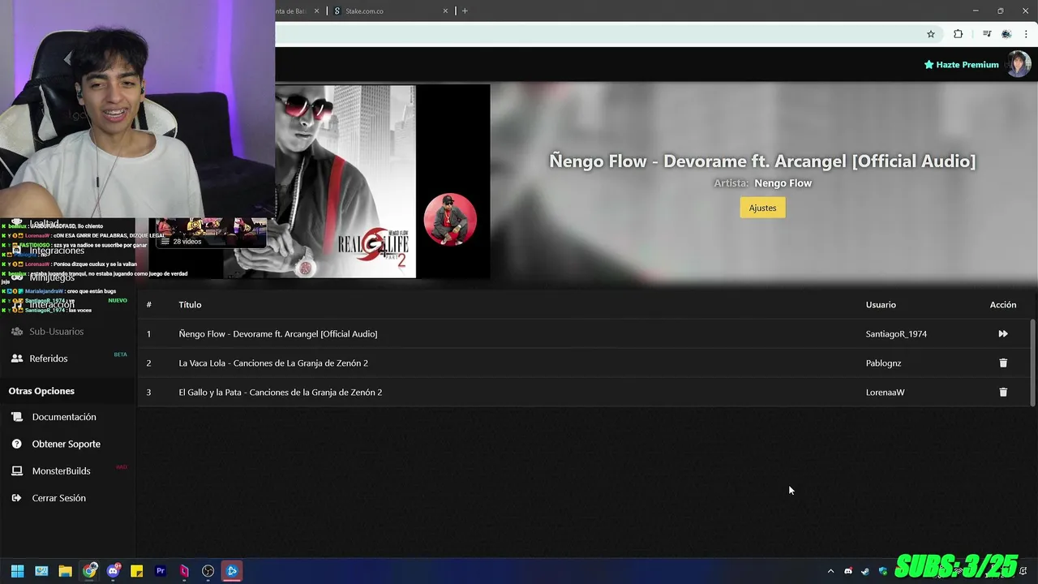Click user Pablognz in queue
1038x584 pixels.
[x=883, y=363]
